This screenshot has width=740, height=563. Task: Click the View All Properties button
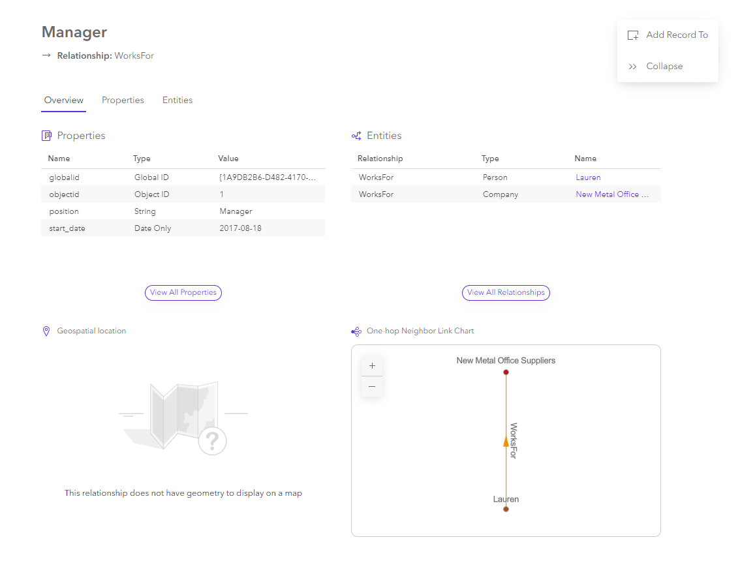[x=183, y=292]
